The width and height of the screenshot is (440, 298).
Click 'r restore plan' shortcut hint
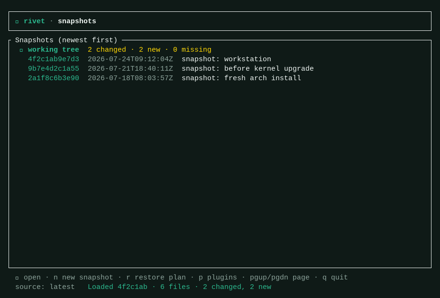pyautogui.click(x=156, y=278)
